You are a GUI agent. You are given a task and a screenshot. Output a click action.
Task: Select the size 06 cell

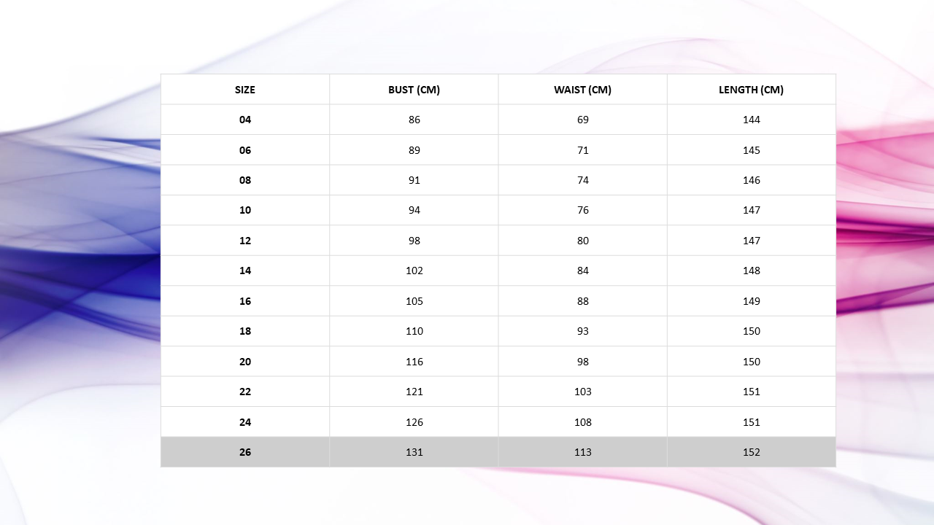245,150
